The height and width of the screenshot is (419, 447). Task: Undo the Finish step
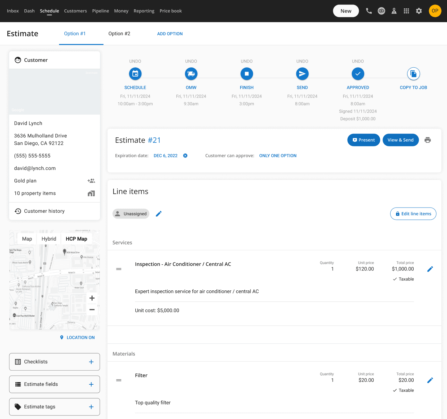pos(247,61)
